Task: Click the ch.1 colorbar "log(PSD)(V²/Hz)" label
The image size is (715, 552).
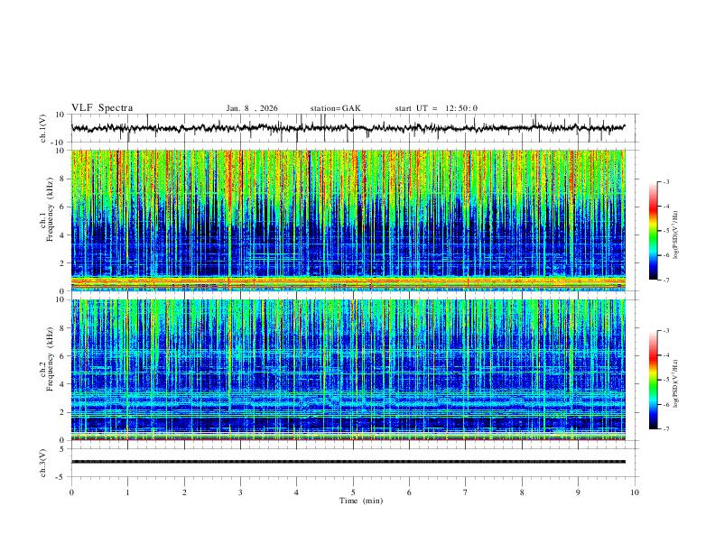Action: (x=676, y=235)
